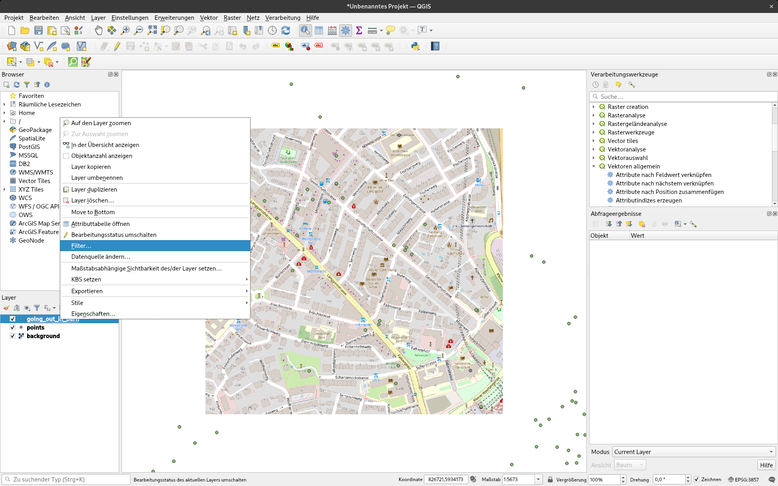The height and width of the screenshot is (486, 778).
Task: Open the Modus Current Layer dropdown
Action: (693, 452)
